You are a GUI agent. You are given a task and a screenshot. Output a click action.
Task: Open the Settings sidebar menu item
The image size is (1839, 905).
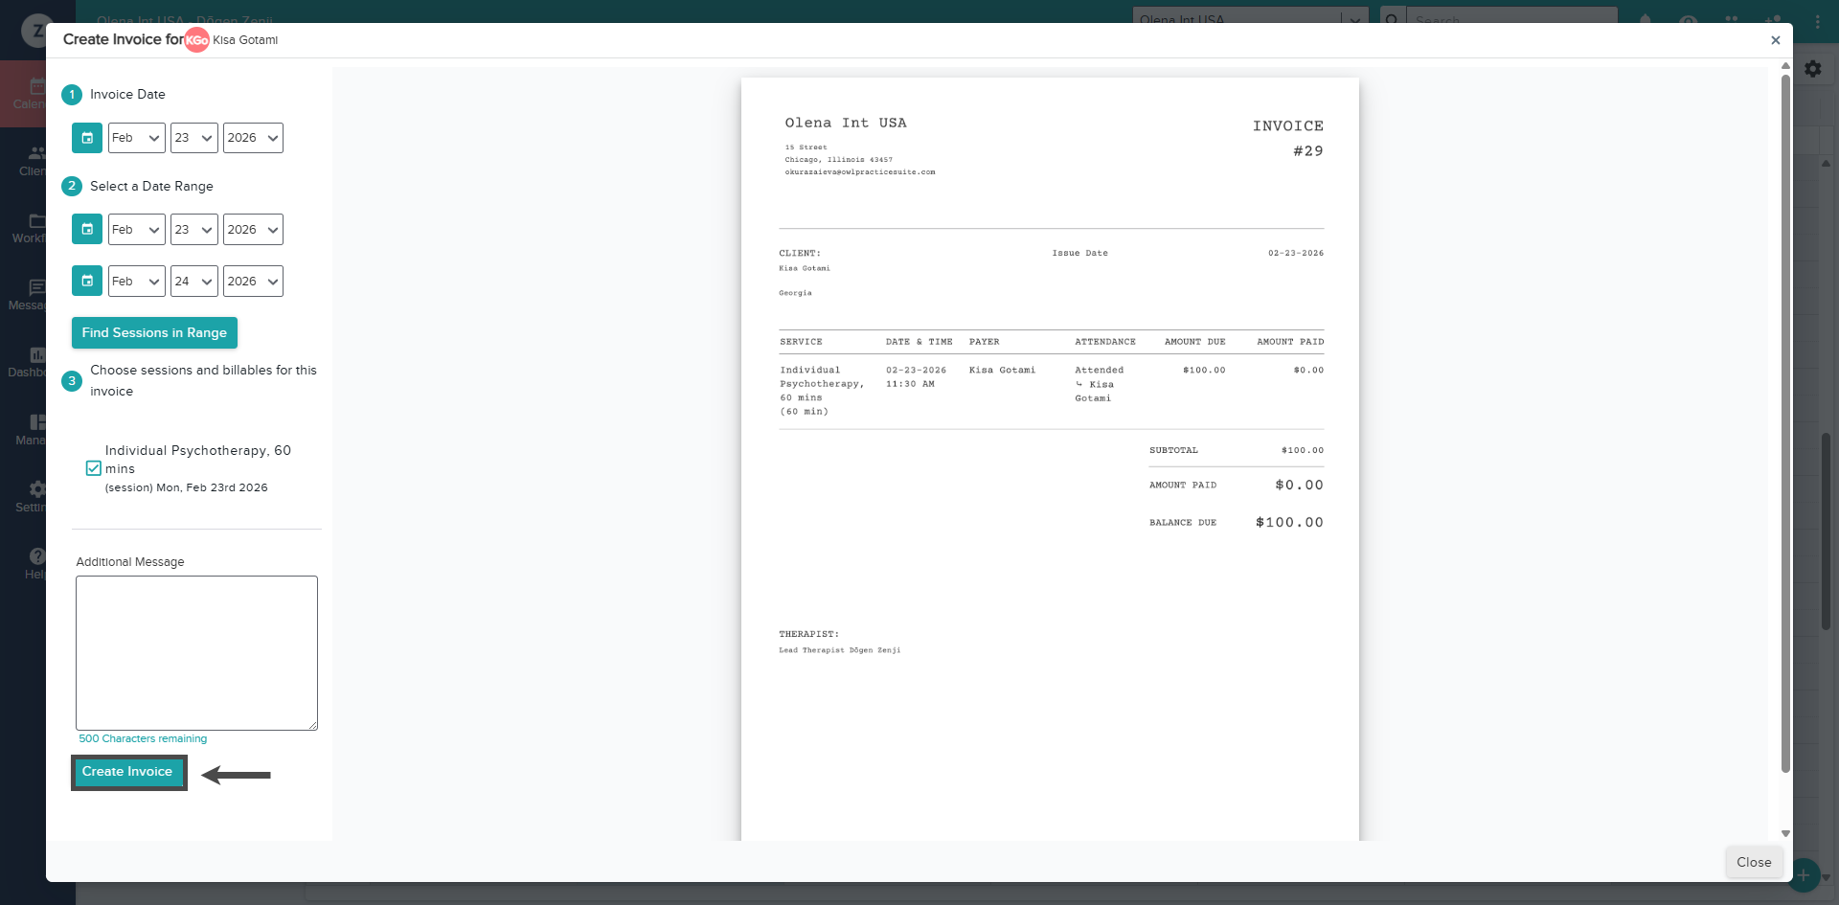click(34, 496)
